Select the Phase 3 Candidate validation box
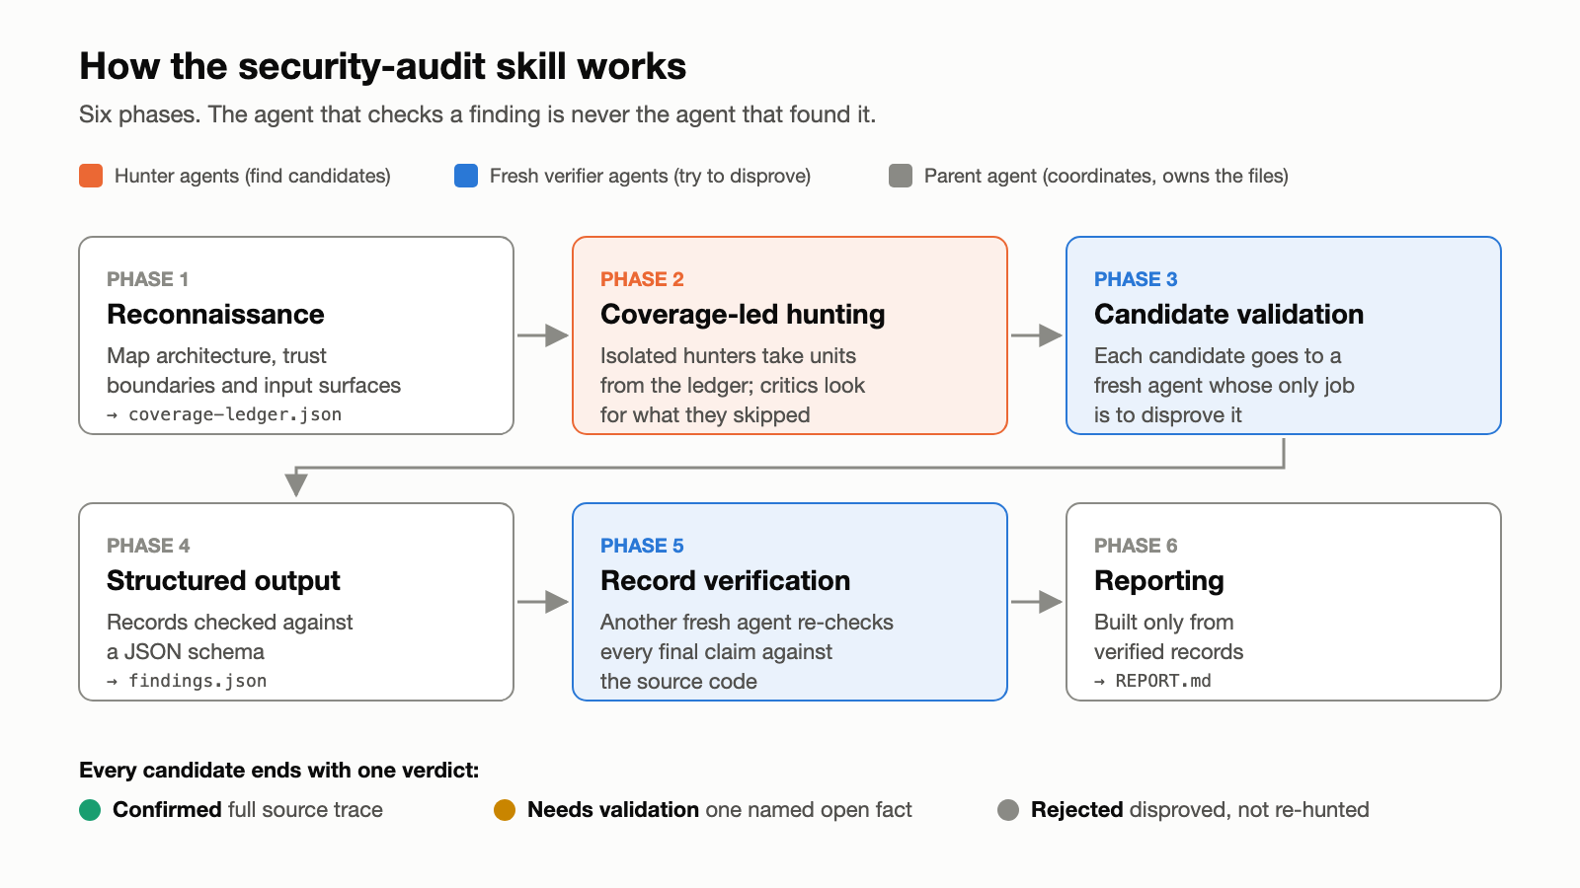Image resolution: width=1580 pixels, height=888 pixels. click(1284, 335)
